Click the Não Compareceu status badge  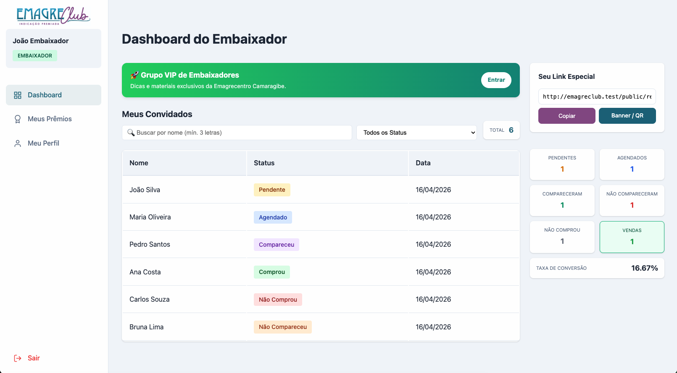click(x=283, y=327)
